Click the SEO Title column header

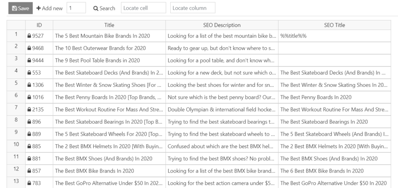(x=335, y=25)
